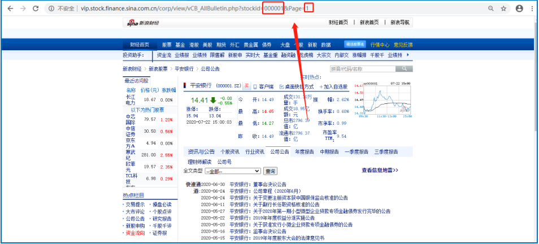Open the 基金 nav item
This screenshot has width=539, height=244.
tap(180, 45)
